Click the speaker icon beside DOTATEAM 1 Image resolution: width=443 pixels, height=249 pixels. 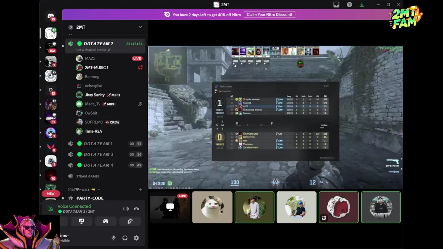(x=71, y=144)
